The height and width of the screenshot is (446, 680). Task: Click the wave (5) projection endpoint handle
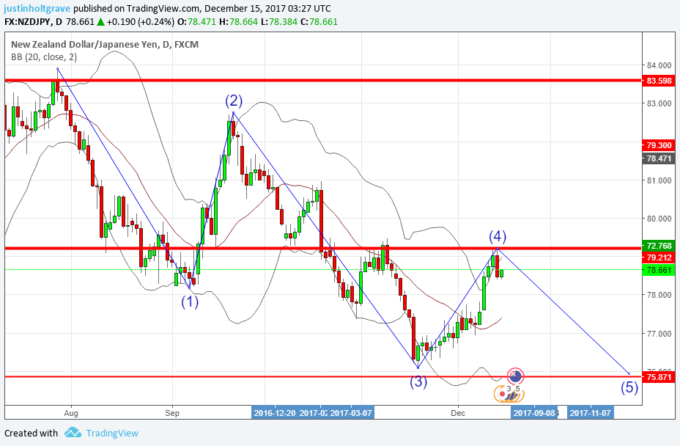coord(629,373)
